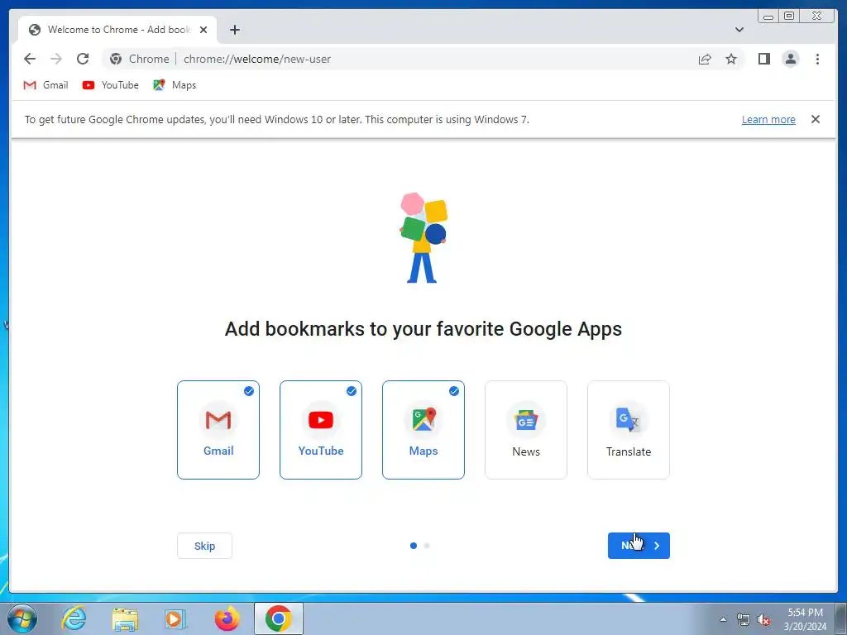Open Windows Media Player from taskbar

coord(175,618)
